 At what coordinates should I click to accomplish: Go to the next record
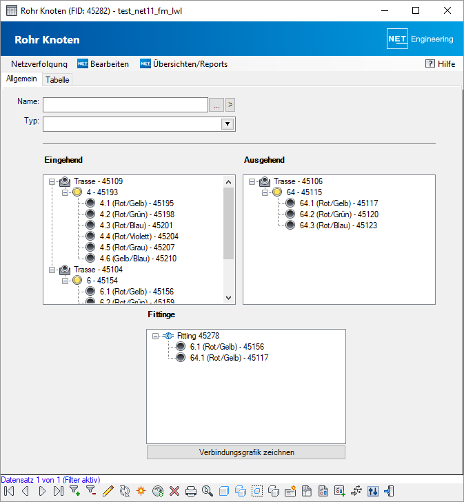tap(42, 492)
